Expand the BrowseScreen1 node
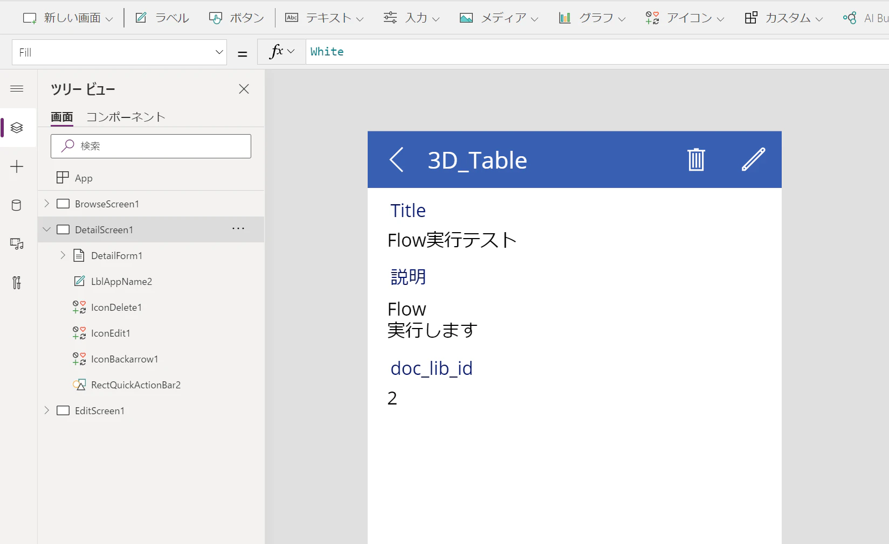Screen dimensions: 889x544 46,204
